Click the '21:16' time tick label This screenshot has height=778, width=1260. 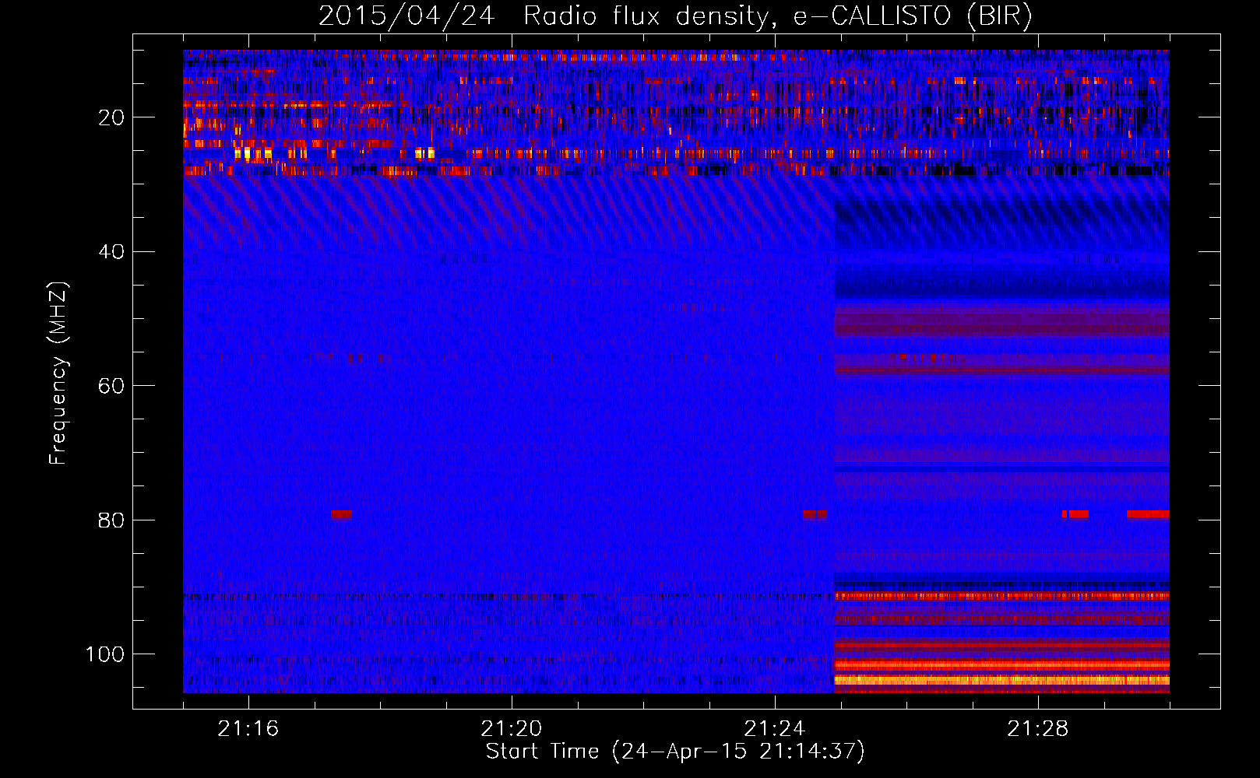pyautogui.click(x=248, y=729)
